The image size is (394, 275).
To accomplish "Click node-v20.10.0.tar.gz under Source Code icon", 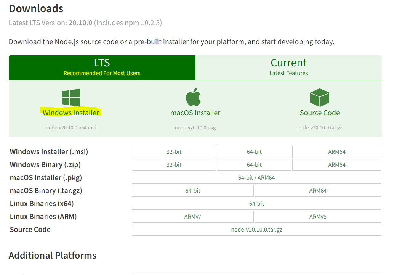I will [320, 127].
